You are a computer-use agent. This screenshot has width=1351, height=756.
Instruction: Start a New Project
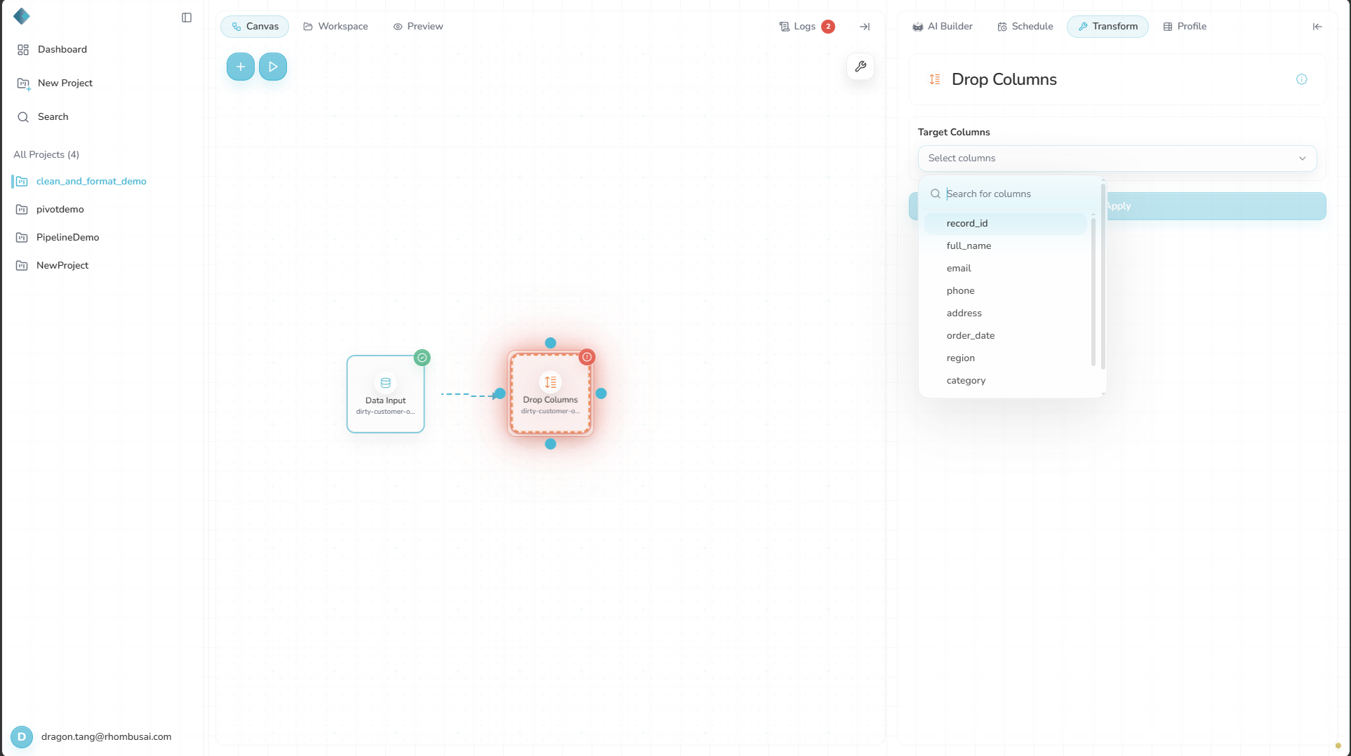pyautogui.click(x=55, y=83)
